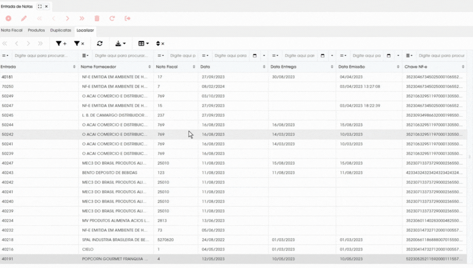Sort by Nome Fornecedor column header
Image resolution: width=473 pixels, height=268 pixels.
(x=116, y=67)
